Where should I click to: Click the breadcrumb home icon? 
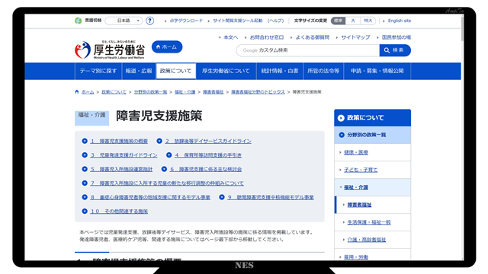(x=77, y=91)
